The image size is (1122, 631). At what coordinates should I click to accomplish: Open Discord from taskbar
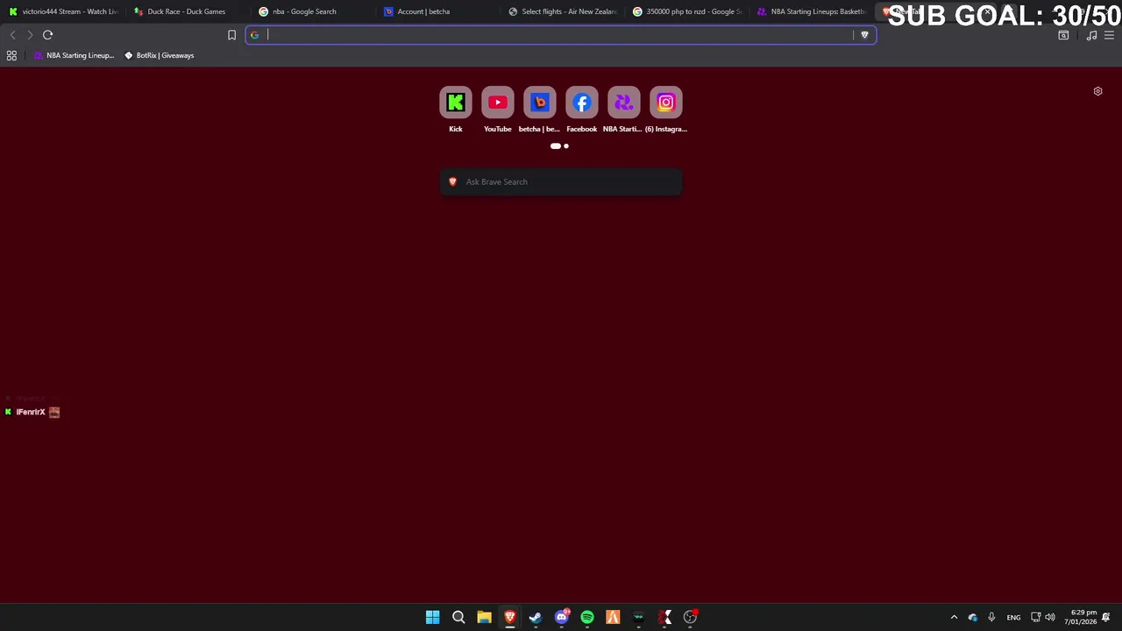[x=562, y=617]
